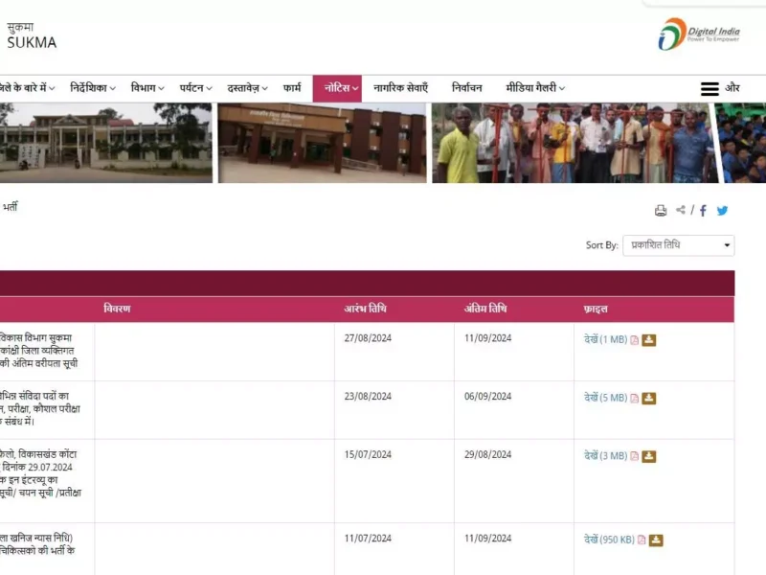Download the 1 MB file

(649, 339)
